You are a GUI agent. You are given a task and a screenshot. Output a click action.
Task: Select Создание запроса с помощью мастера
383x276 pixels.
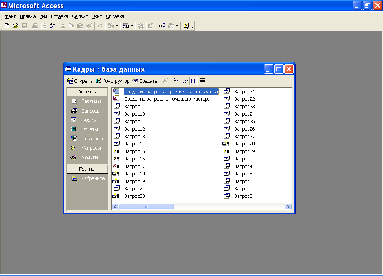click(x=167, y=99)
